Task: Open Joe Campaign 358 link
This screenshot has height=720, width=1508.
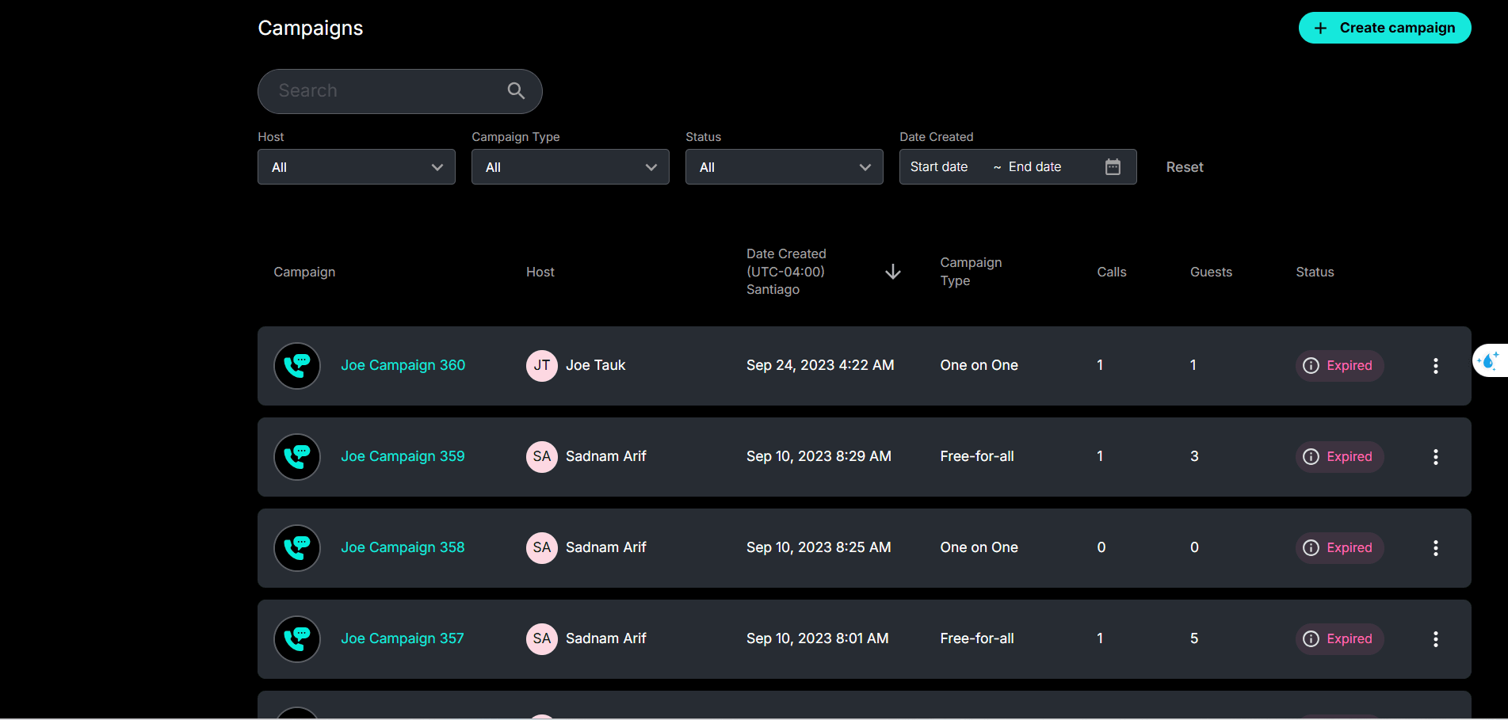Action: click(x=403, y=547)
